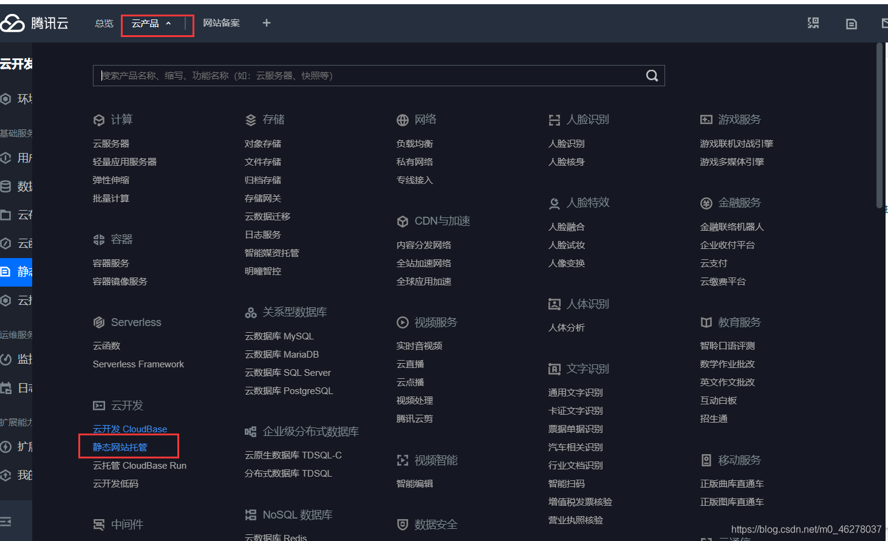Click the 人脸识别 category icon

click(x=554, y=120)
